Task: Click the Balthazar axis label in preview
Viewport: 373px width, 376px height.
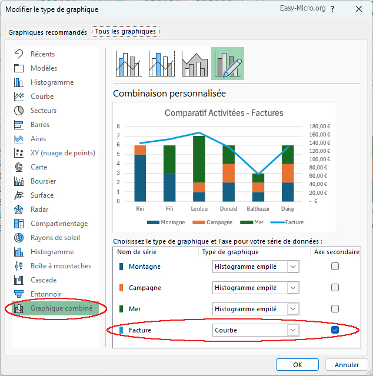Action: tap(258, 209)
